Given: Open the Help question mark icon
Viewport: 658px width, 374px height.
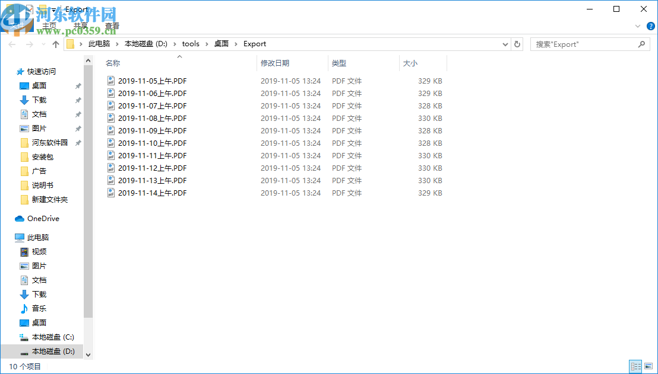Looking at the screenshot, I should click(650, 26).
